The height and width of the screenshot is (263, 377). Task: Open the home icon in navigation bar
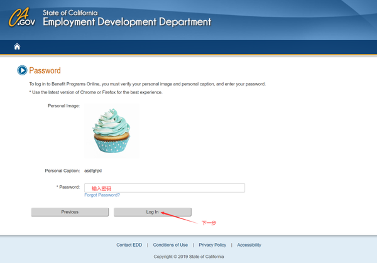click(x=17, y=46)
